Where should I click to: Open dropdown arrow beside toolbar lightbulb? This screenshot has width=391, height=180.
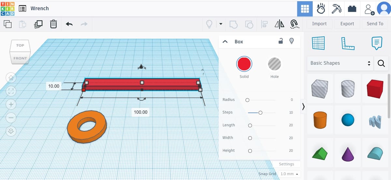221,24
